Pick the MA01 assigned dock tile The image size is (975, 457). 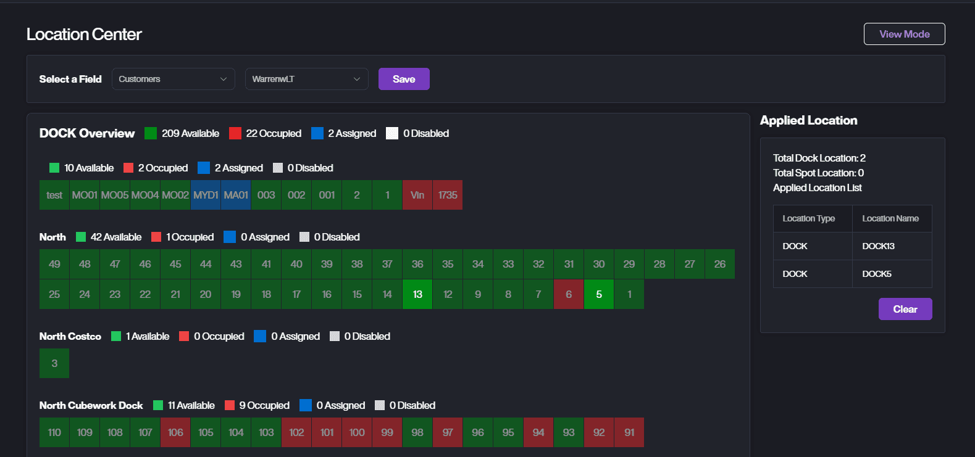236,195
